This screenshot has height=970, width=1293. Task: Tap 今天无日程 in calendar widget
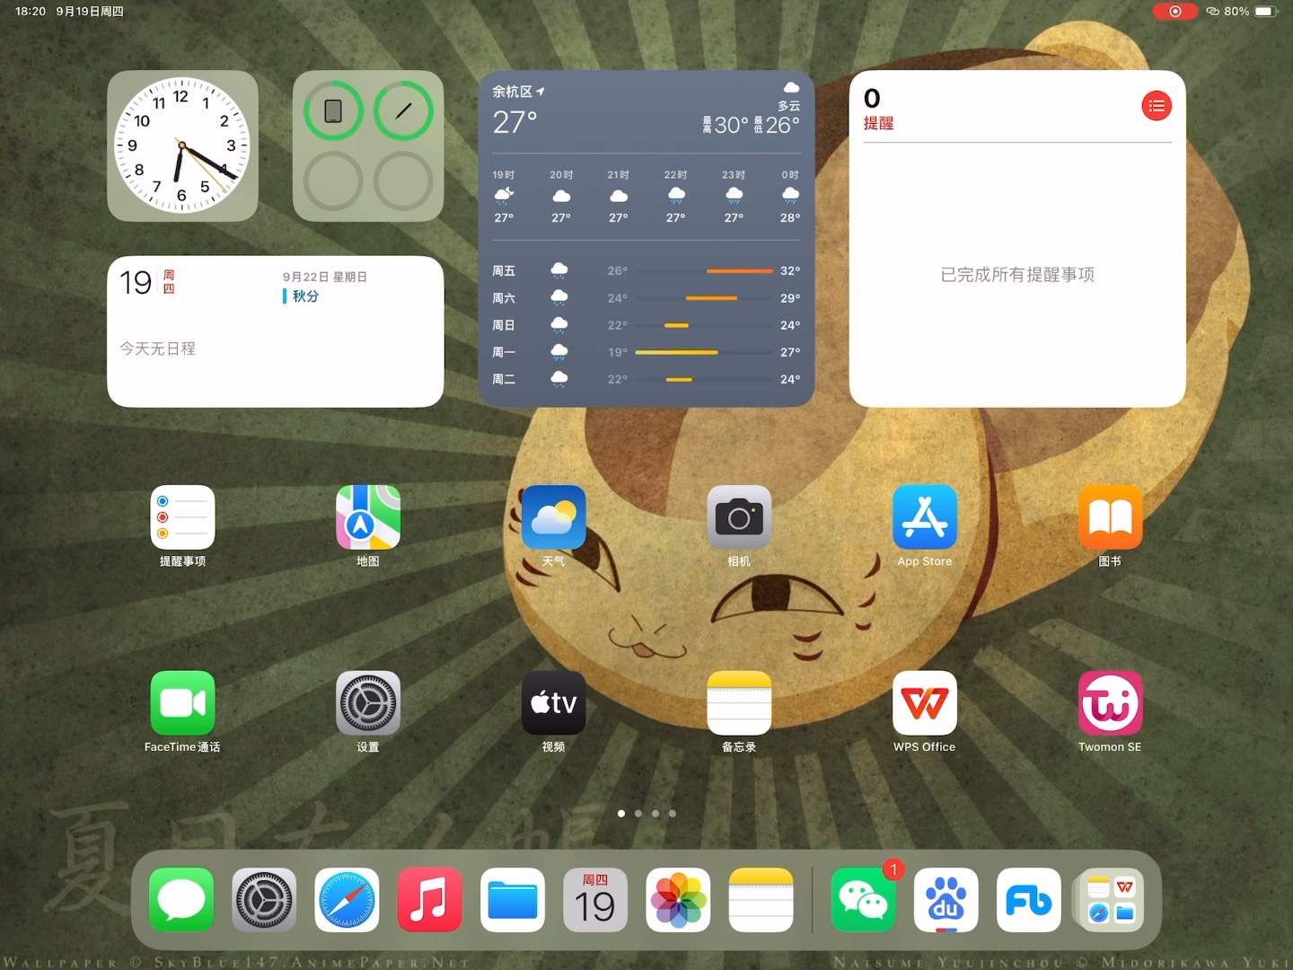[157, 348]
